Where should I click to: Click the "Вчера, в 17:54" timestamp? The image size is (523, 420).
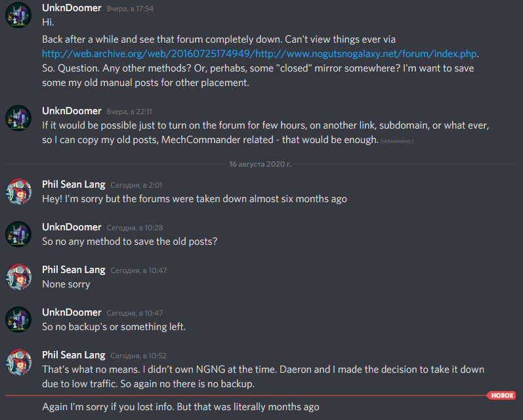pos(129,9)
